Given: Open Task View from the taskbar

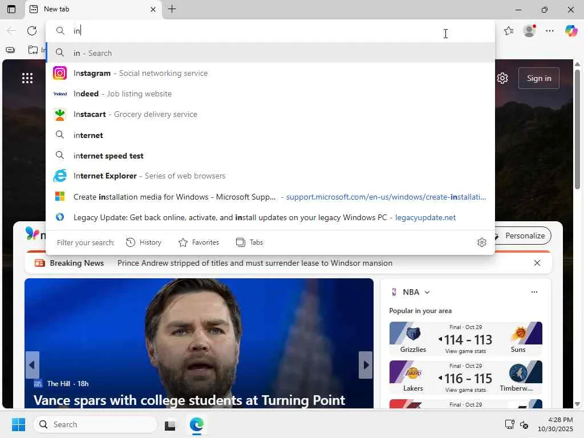Looking at the screenshot, I should coord(170,424).
